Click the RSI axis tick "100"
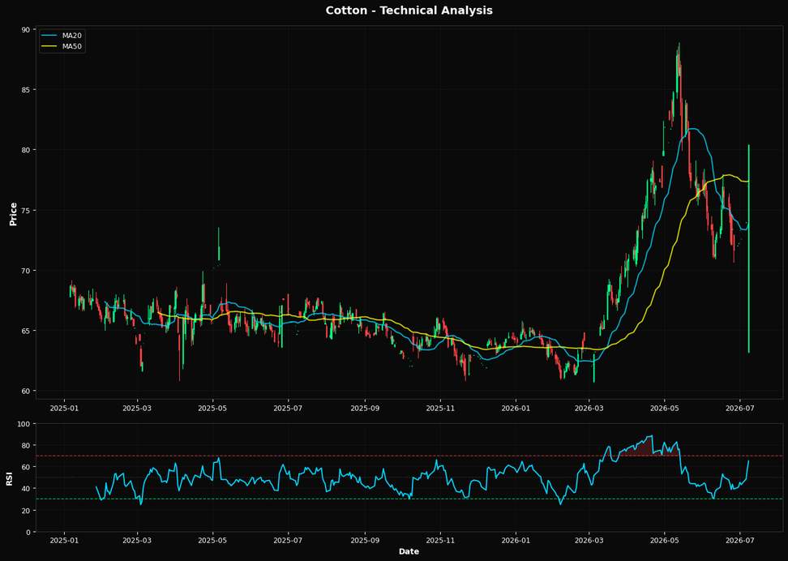 tap(24, 424)
